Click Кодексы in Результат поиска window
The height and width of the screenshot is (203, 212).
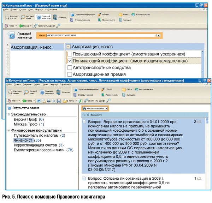[x=63, y=92]
